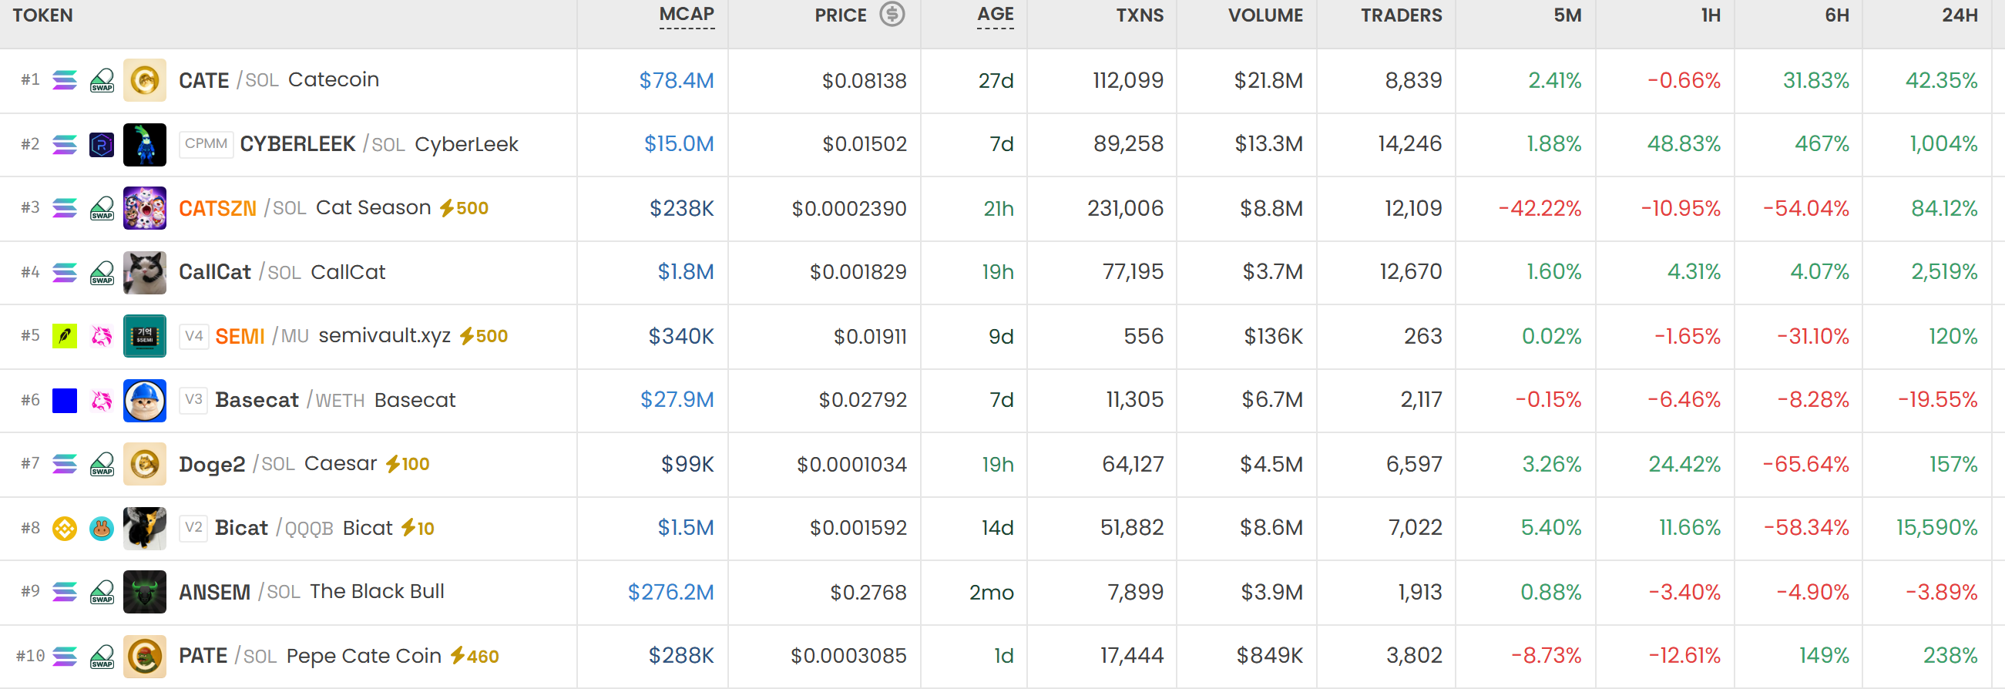Click the Solana icon in CallCat row
Viewport: 2005px width, 689px height.
(65, 273)
